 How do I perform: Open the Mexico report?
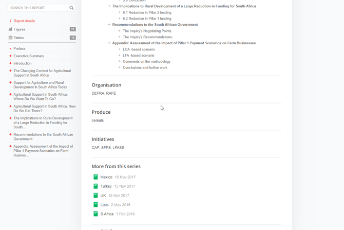point(106,177)
